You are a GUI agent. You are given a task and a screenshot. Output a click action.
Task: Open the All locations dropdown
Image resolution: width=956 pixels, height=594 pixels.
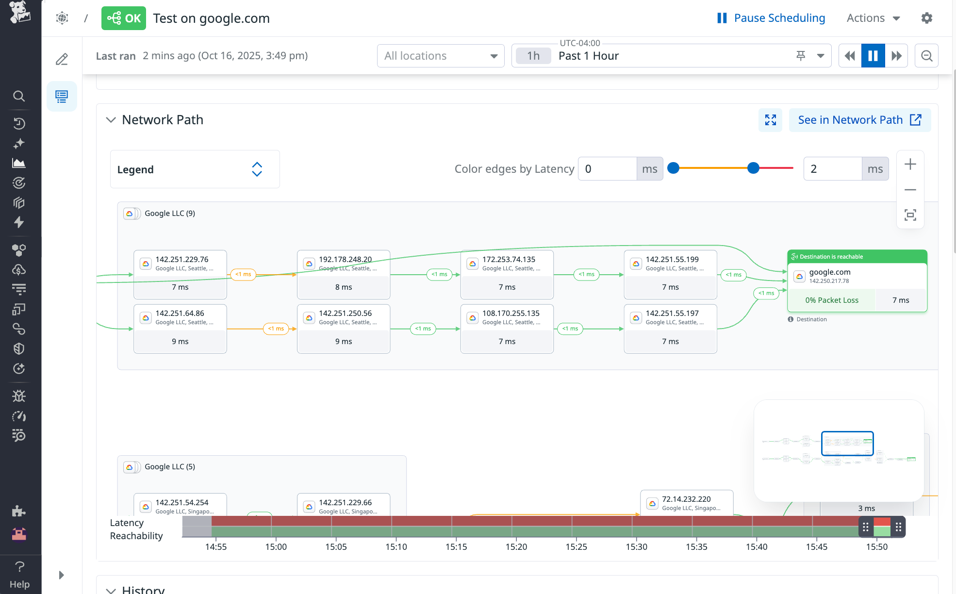(440, 55)
